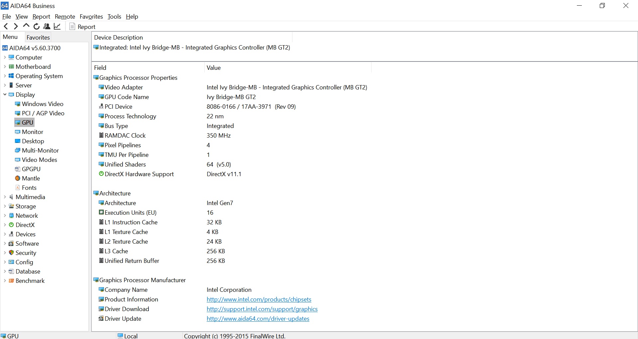
Task: Expand the Computer tree node
Action: pos(5,57)
